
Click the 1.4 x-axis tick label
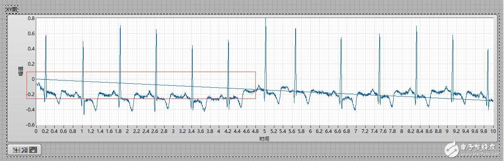click(100, 131)
